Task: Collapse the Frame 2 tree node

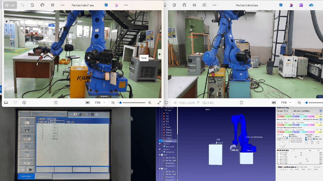Action: [160, 144]
